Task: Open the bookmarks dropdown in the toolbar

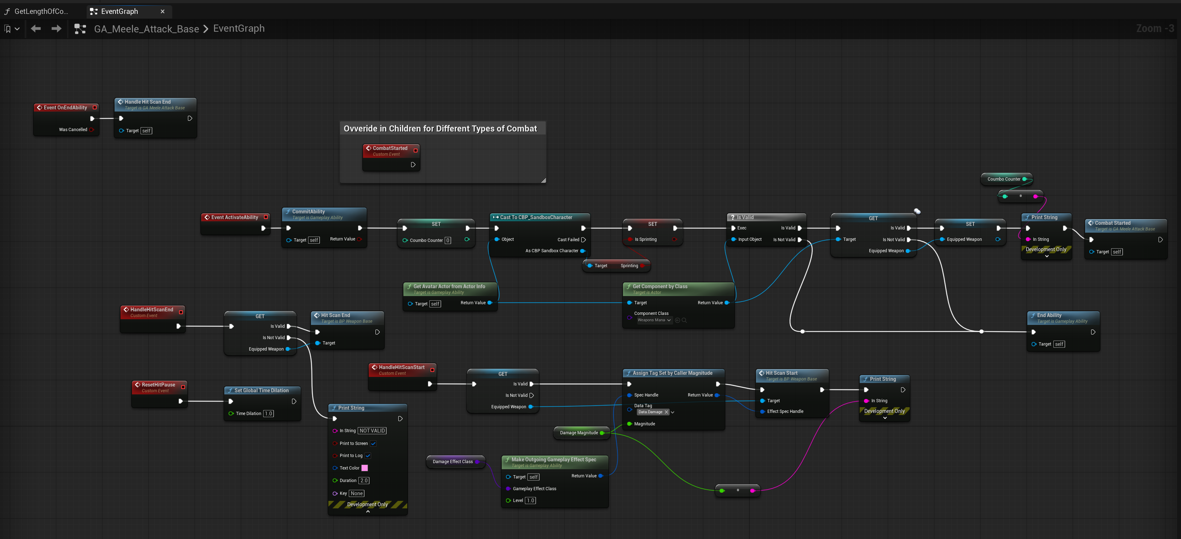Action: tap(12, 29)
